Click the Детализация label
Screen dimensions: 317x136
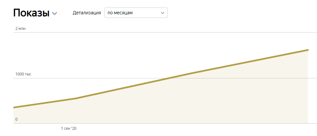click(x=87, y=13)
